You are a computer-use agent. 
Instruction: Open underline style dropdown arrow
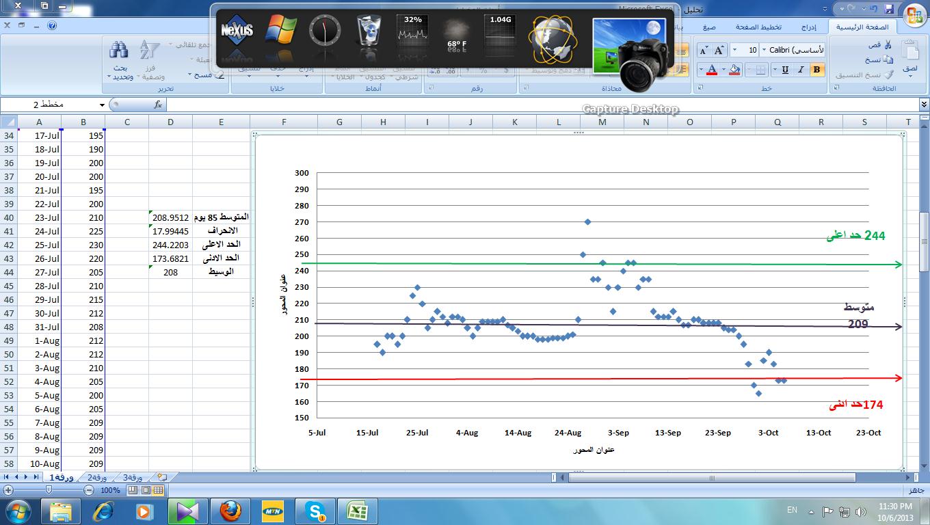[x=775, y=70]
